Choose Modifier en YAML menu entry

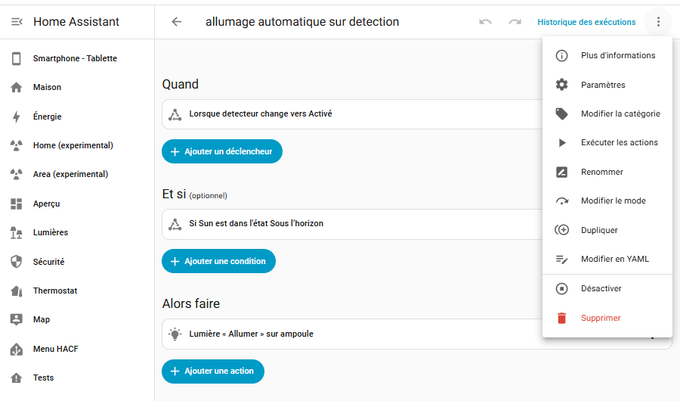pyautogui.click(x=614, y=259)
